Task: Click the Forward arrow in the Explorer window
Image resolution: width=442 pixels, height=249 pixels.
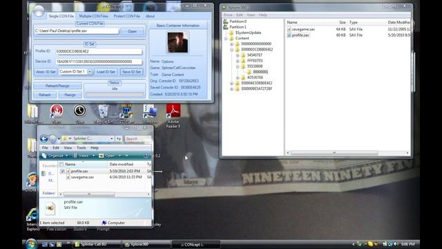Action: (x=52, y=138)
